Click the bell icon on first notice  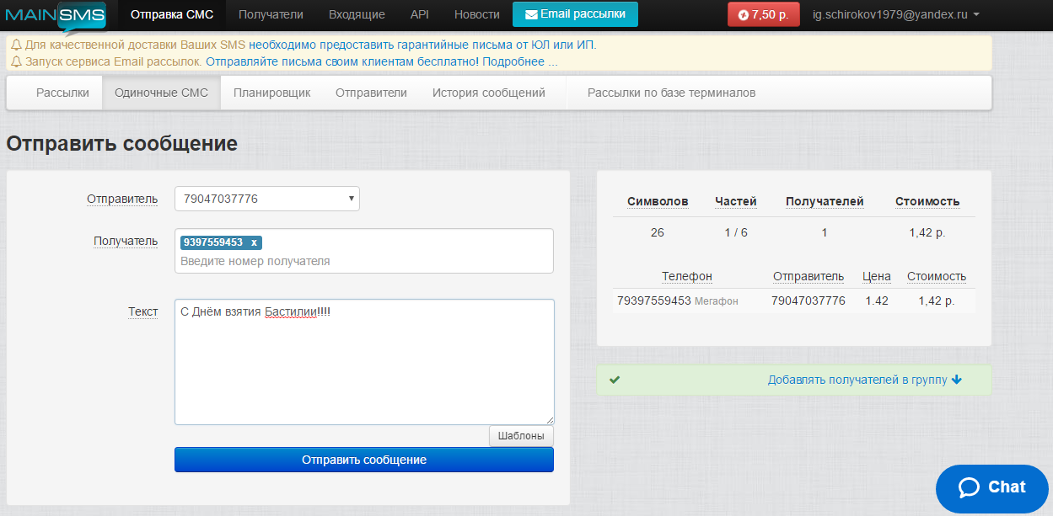[16, 45]
